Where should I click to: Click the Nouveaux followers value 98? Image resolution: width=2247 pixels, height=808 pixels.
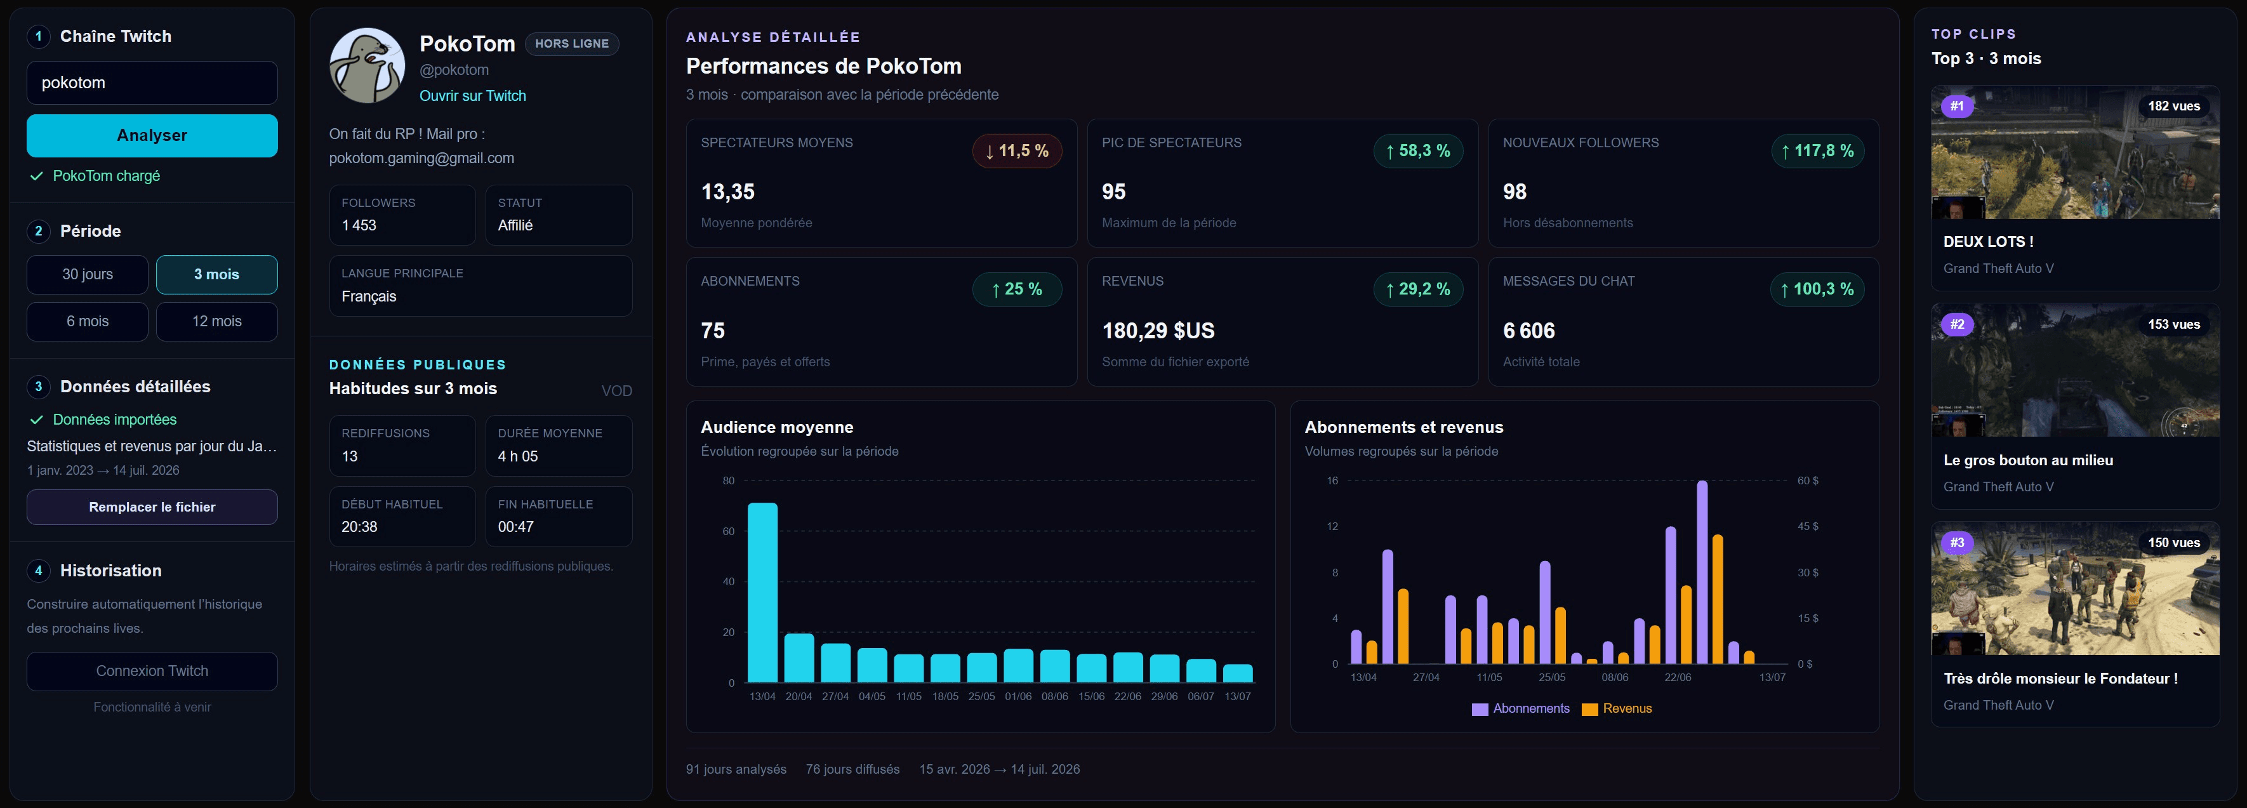1515,192
